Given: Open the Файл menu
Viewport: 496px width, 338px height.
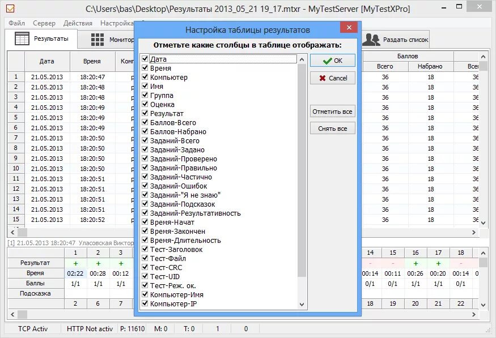Looking at the screenshot, I should pos(17,23).
